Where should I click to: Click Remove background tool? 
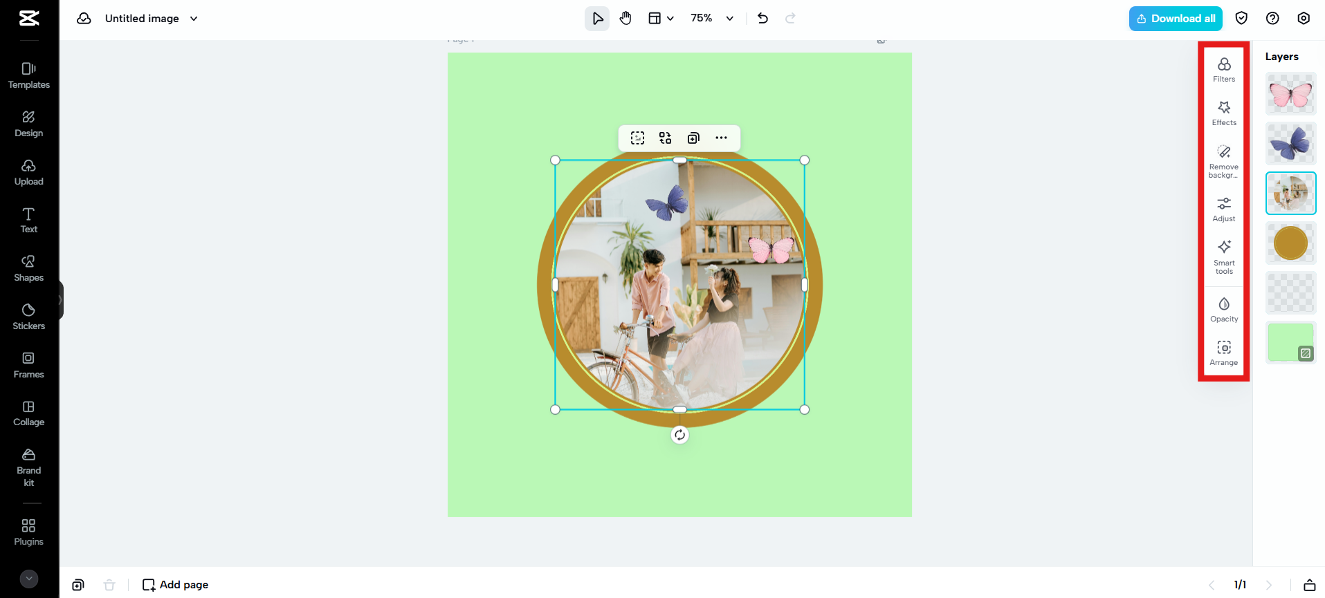pos(1224,162)
